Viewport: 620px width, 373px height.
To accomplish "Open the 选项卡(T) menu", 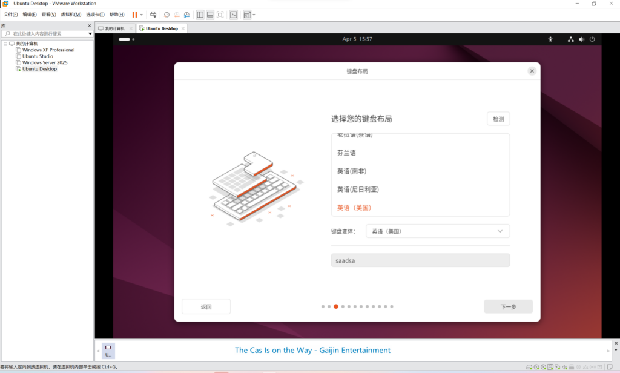I will tap(95, 15).
